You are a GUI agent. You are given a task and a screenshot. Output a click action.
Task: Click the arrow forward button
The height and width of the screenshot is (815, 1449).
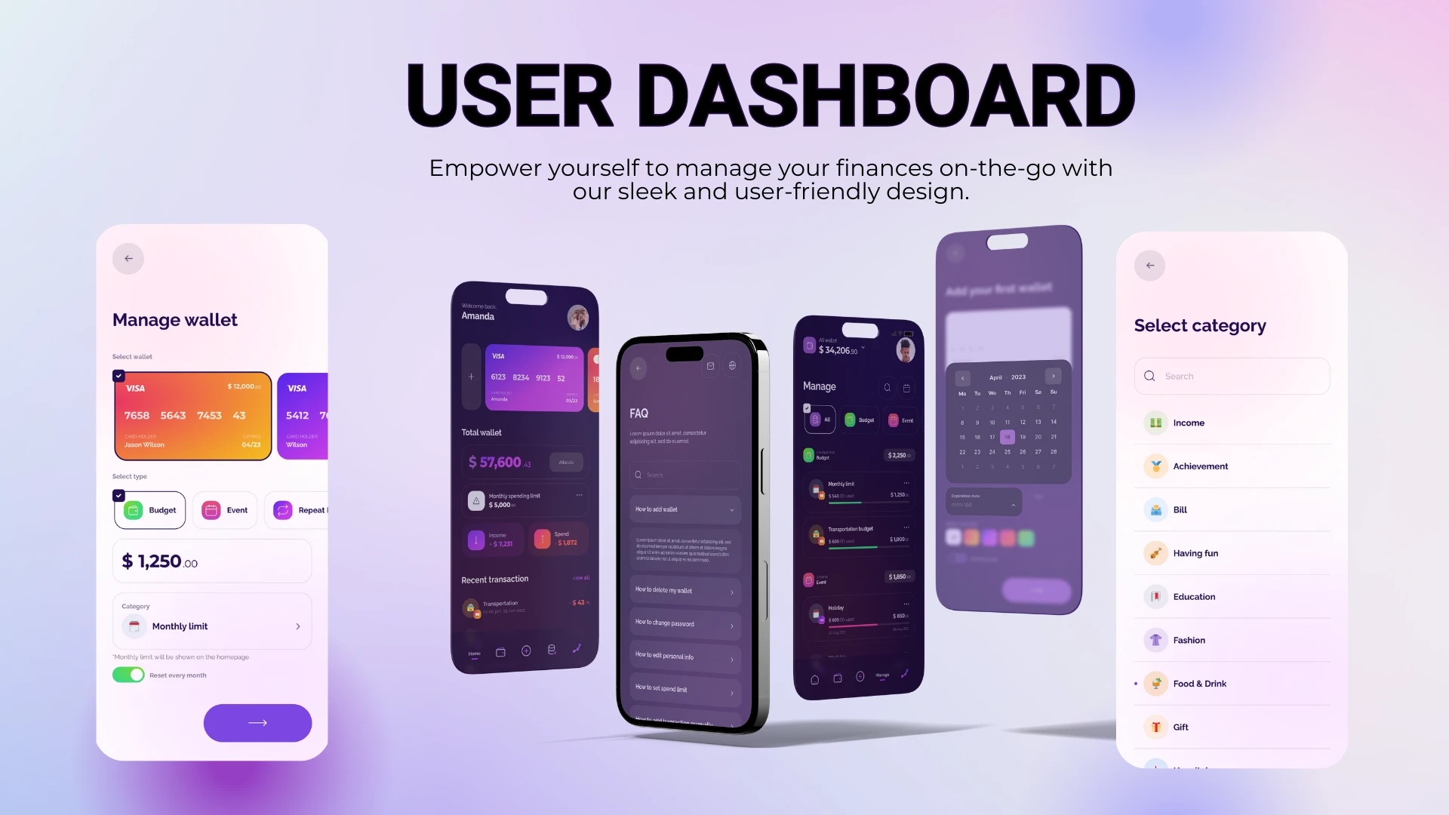tap(258, 722)
